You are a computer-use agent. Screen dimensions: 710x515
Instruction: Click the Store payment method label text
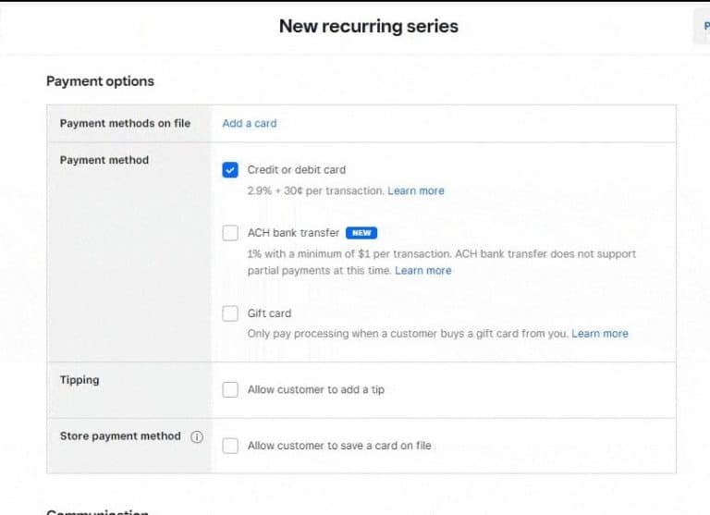pos(120,436)
